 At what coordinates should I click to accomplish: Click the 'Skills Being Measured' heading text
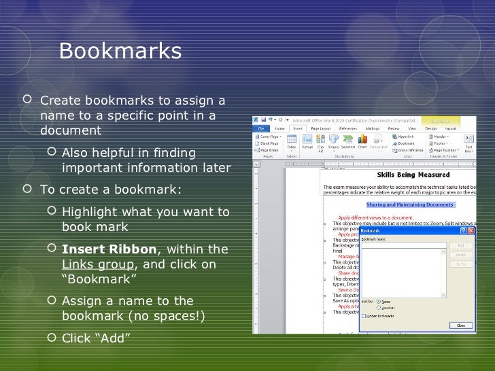pos(413,175)
